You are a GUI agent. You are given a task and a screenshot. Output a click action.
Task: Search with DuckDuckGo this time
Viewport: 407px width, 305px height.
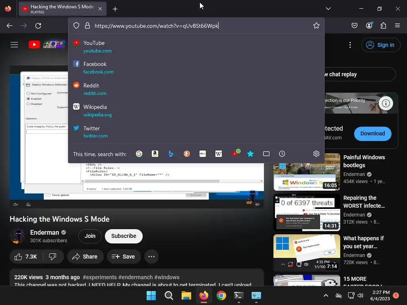point(187,154)
